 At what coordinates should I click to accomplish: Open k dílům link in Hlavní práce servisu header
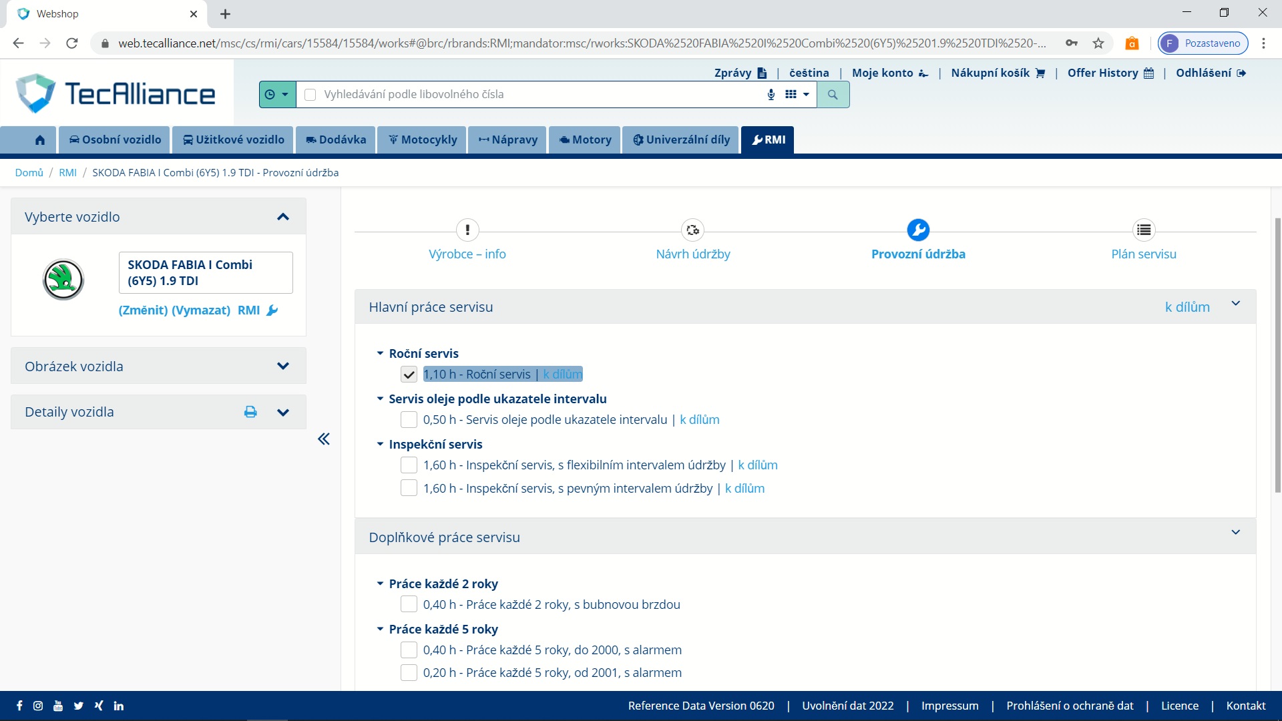coord(1187,307)
